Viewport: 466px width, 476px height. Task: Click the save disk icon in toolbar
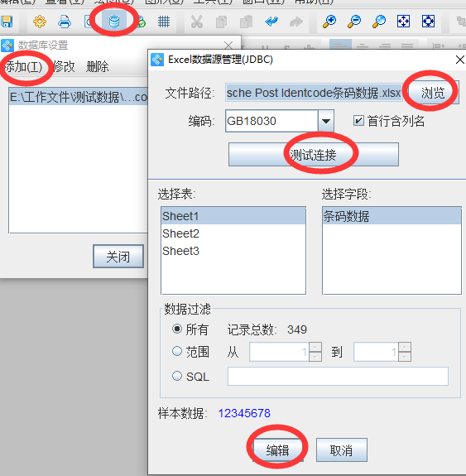pyautogui.click(x=6, y=22)
